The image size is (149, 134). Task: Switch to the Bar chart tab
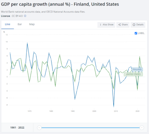tap(19, 24)
